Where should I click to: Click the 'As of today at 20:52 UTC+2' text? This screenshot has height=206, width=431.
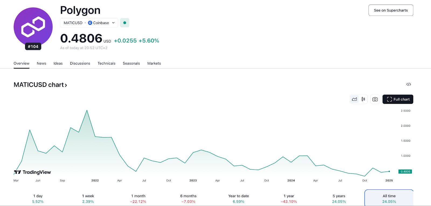(84, 48)
